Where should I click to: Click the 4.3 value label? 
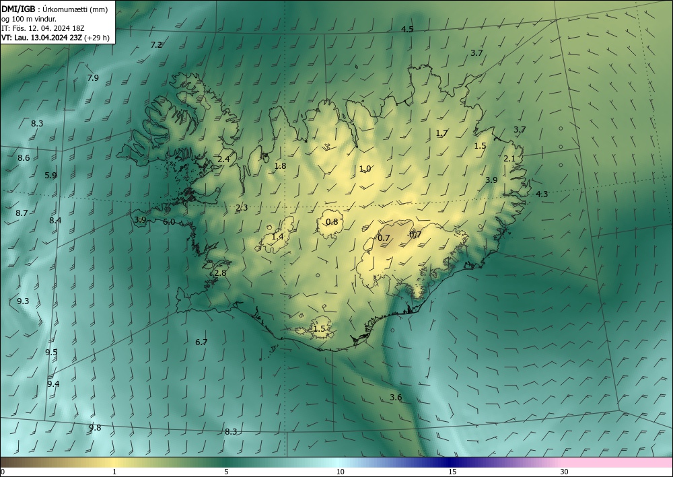point(542,194)
